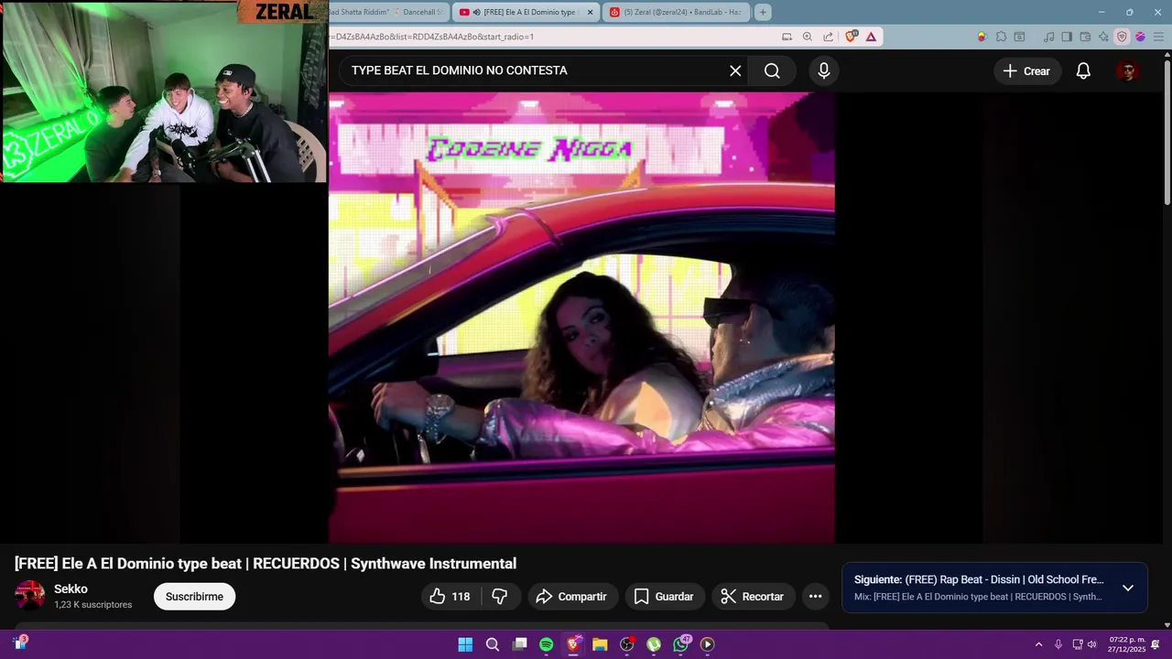This screenshot has height=659, width=1172.
Task: Select the [FREE] Ele A El Dominio tab
Action: [526, 12]
